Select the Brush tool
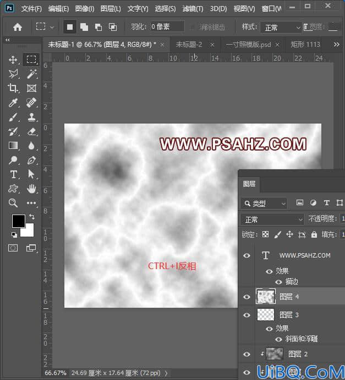The height and width of the screenshot is (380, 345). pyautogui.click(x=13, y=117)
